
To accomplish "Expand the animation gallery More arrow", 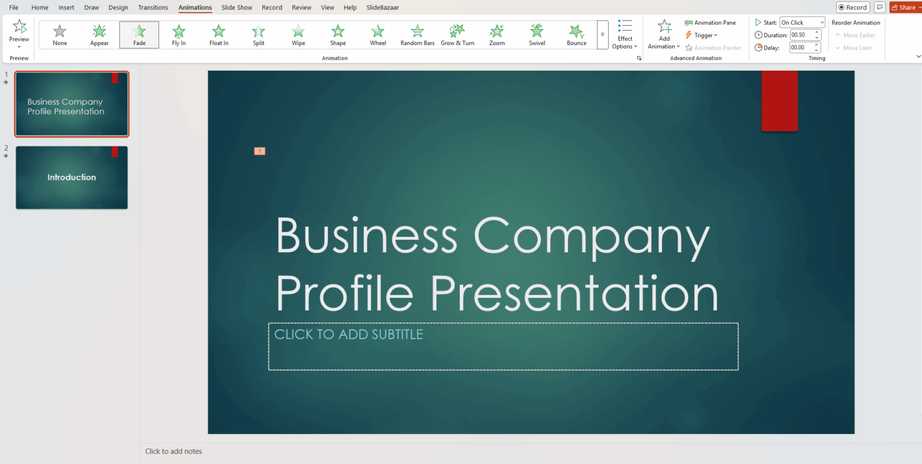I will (x=602, y=35).
